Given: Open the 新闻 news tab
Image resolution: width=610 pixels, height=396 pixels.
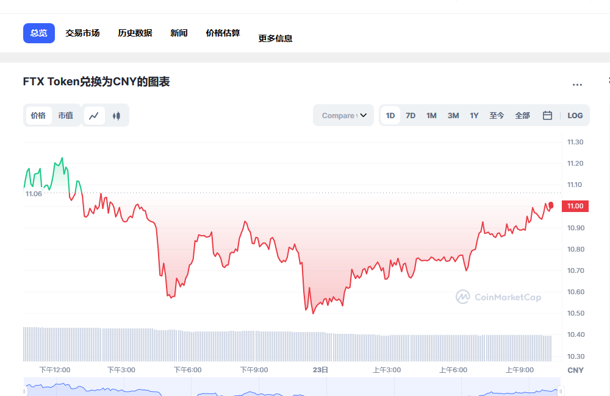Looking at the screenshot, I should [x=179, y=33].
